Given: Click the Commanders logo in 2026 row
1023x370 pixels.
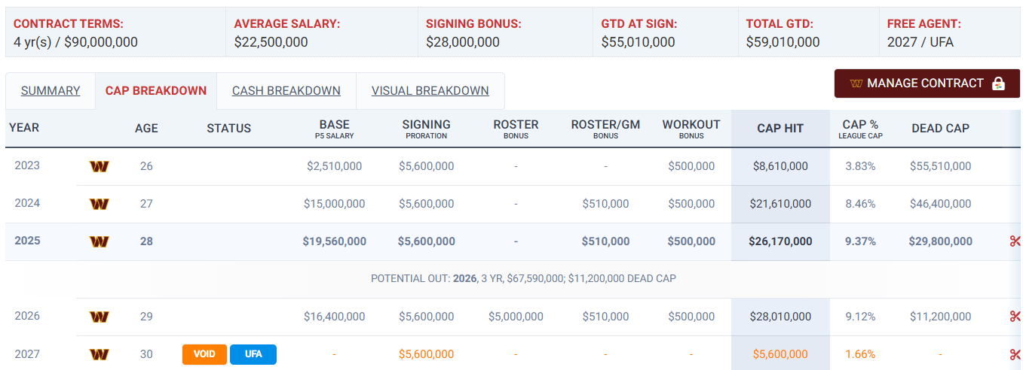Looking at the screenshot, I should coord(99,317).
